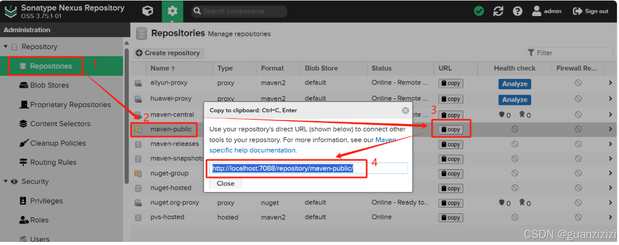Copy URL of huawei-proxy repository
This screenshot has width=619, height=245.
pyautogui.click(x=450, y=99)
